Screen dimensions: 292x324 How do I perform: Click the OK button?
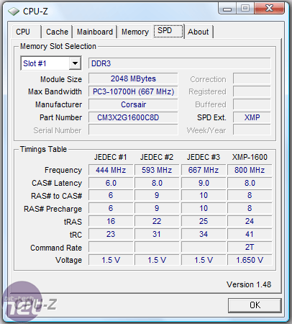click(x=255, y=305)
